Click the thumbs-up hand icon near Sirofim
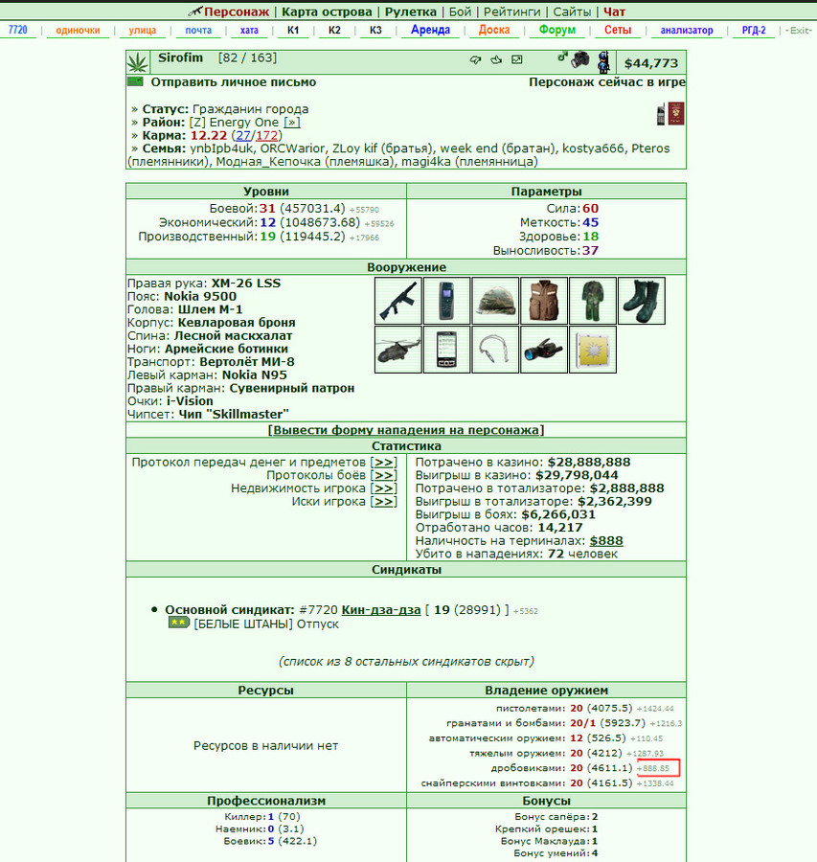817x862 pixels. [496, 59]
